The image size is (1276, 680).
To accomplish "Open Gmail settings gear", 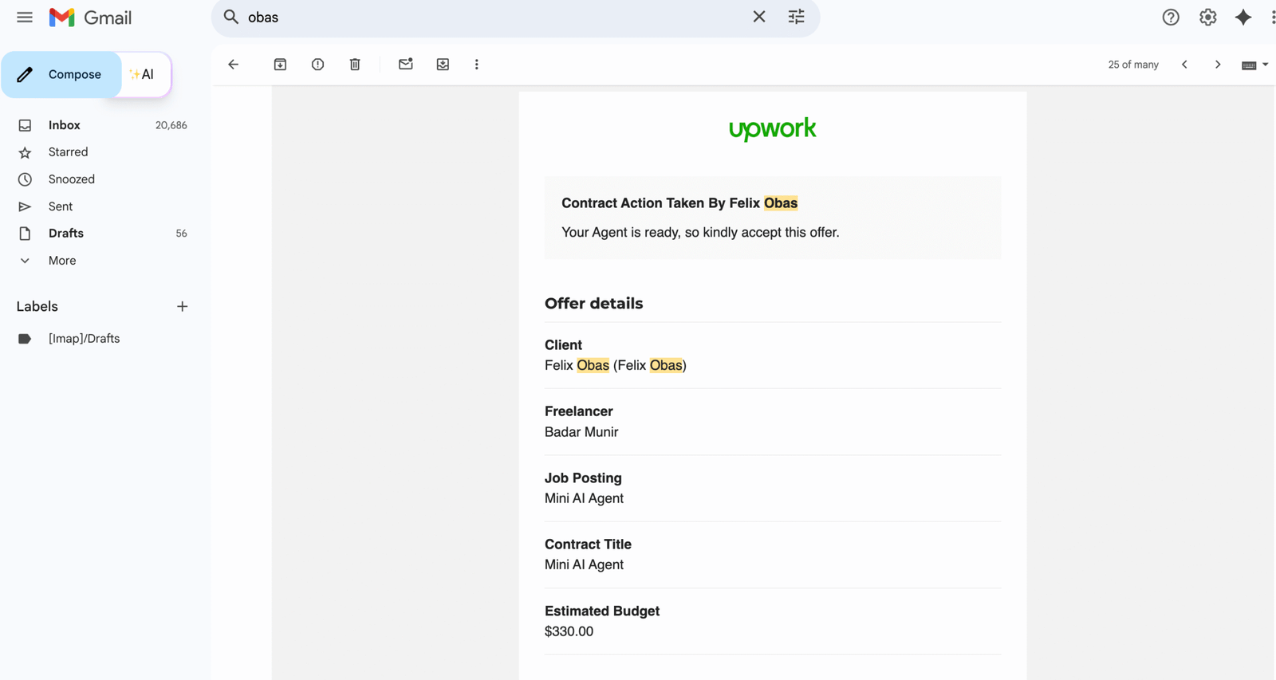I will pyautogui.click(x=1207, y=18).
